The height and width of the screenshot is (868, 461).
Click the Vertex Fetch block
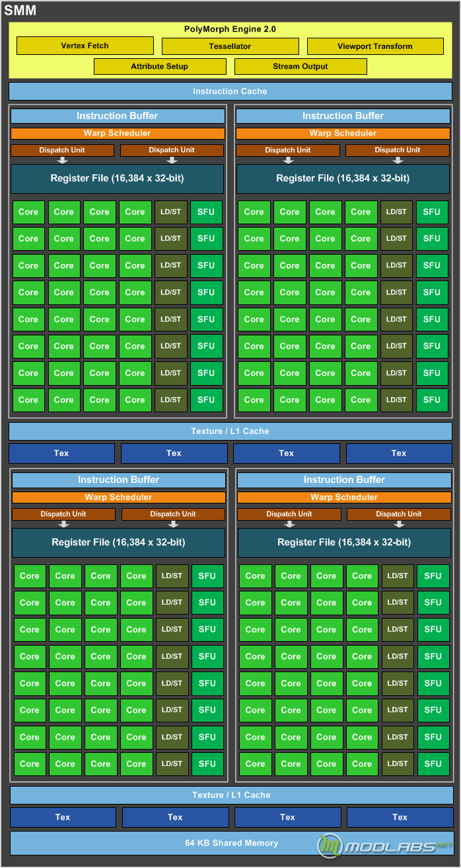pos(85,46)
